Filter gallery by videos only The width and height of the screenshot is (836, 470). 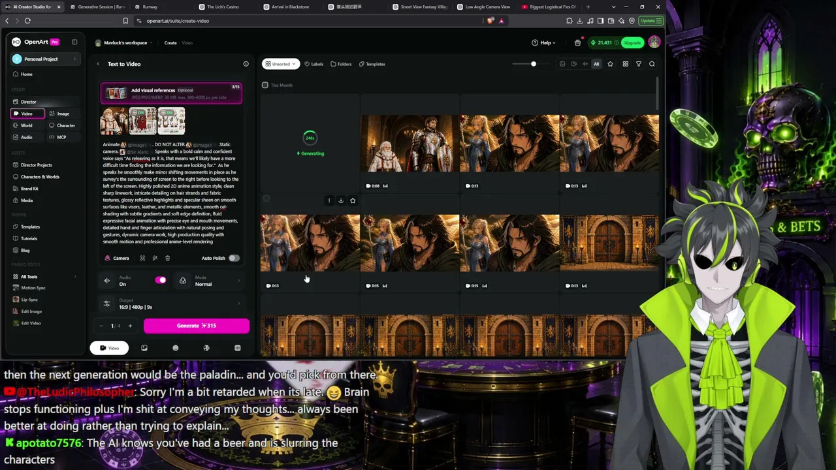click(573, 64)
